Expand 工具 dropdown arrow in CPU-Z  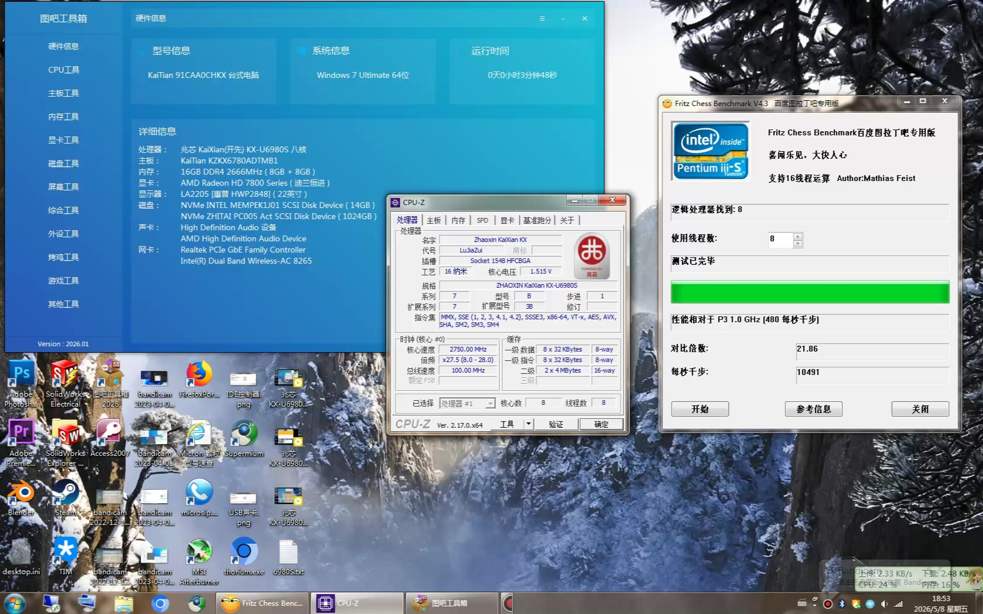528,424
